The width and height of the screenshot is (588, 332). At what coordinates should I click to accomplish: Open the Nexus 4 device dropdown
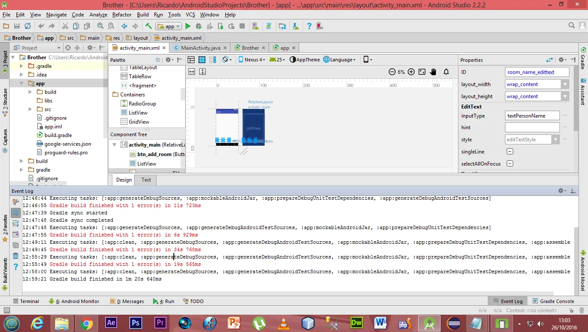pos(252,60)
